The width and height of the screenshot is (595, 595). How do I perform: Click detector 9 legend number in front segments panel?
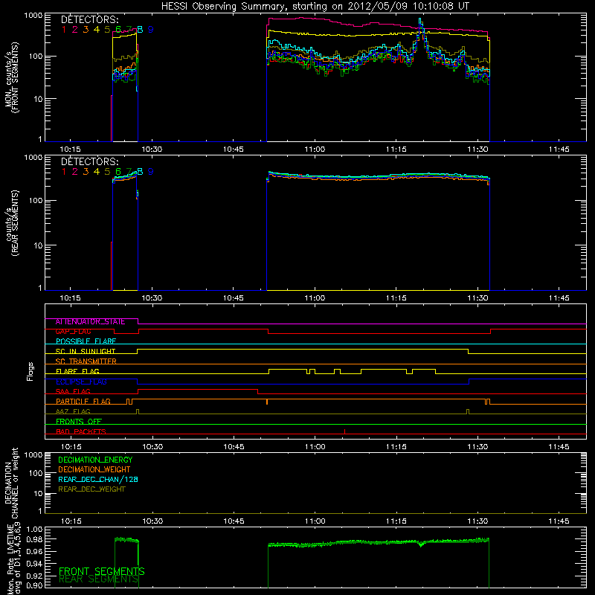pyautogui.click(x=151, y=30)
